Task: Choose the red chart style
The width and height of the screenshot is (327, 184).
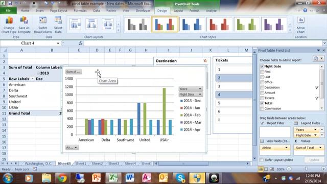Action: [x=219, y=25]
